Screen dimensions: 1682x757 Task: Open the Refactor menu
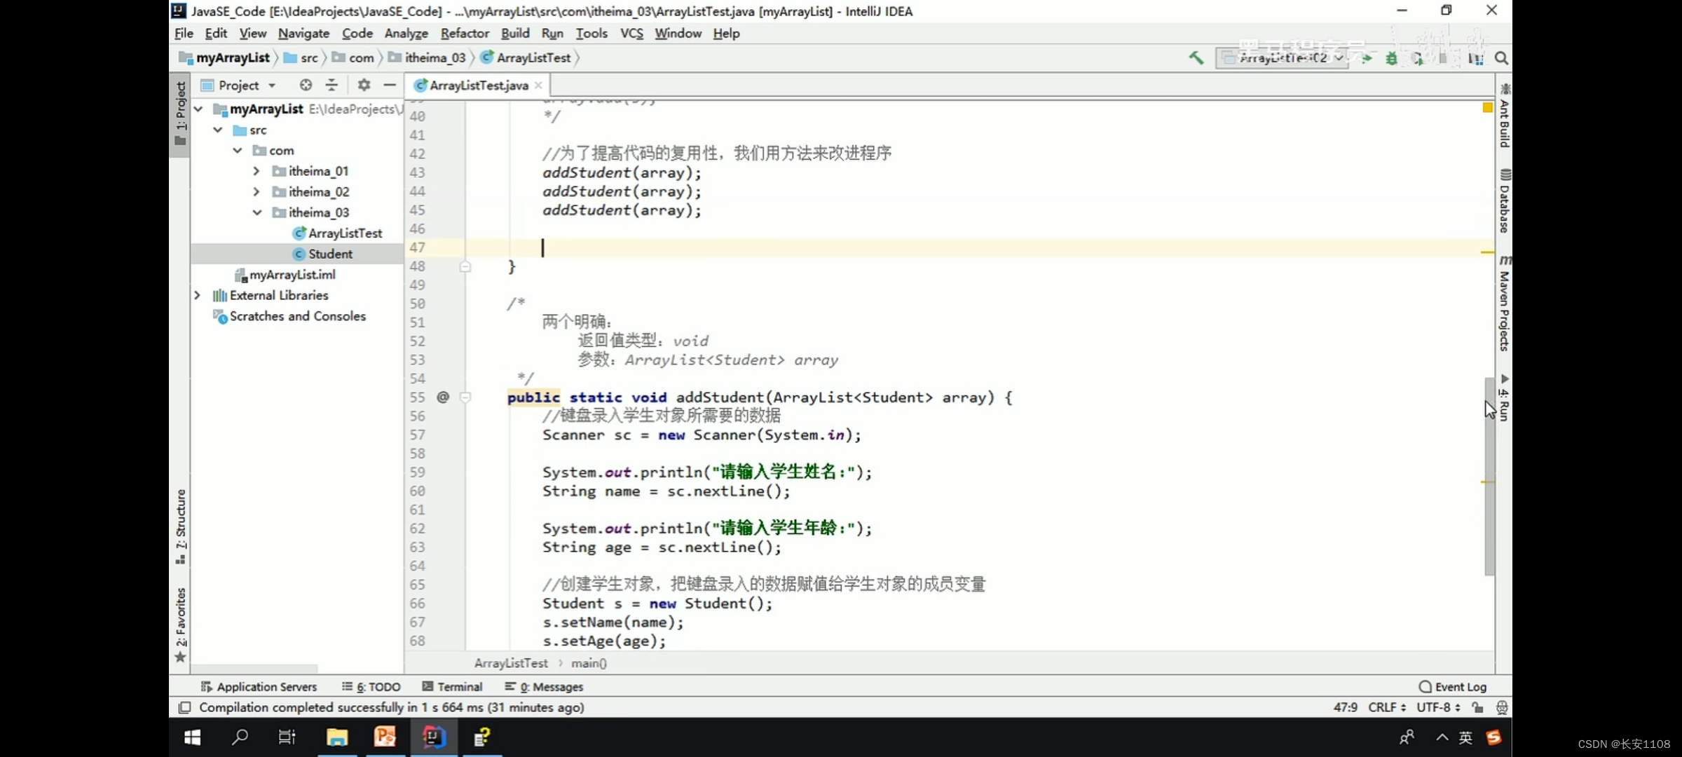(465, 33)
